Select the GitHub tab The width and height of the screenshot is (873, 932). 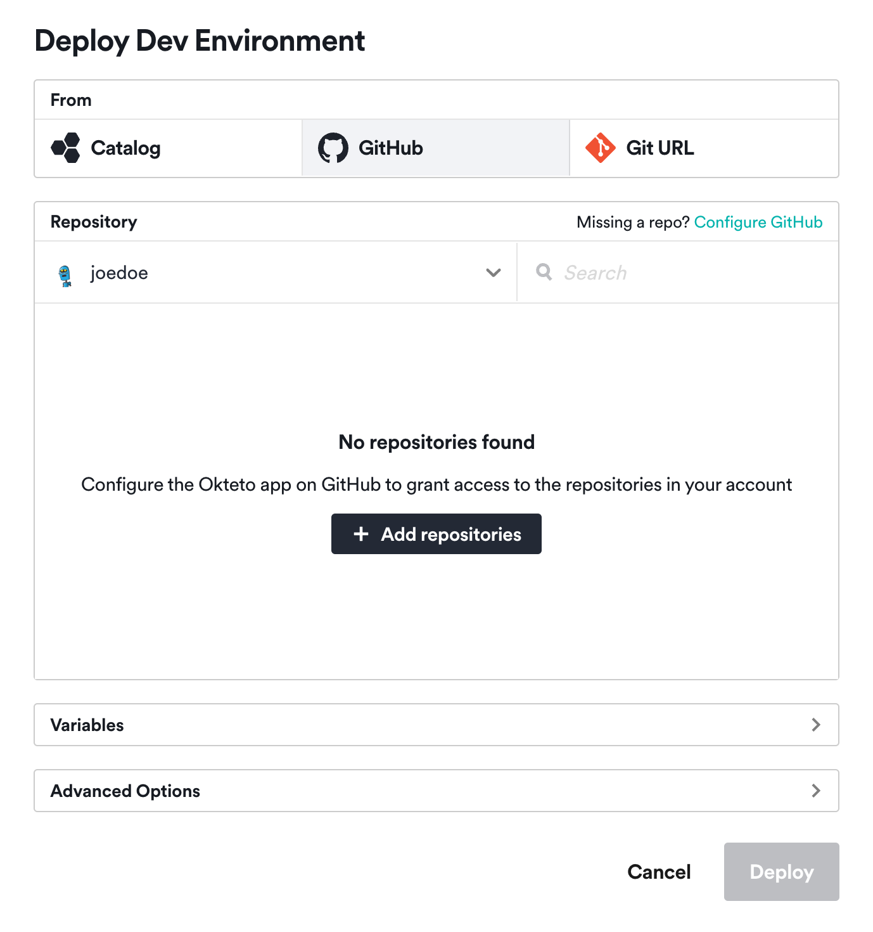(435, 147)
